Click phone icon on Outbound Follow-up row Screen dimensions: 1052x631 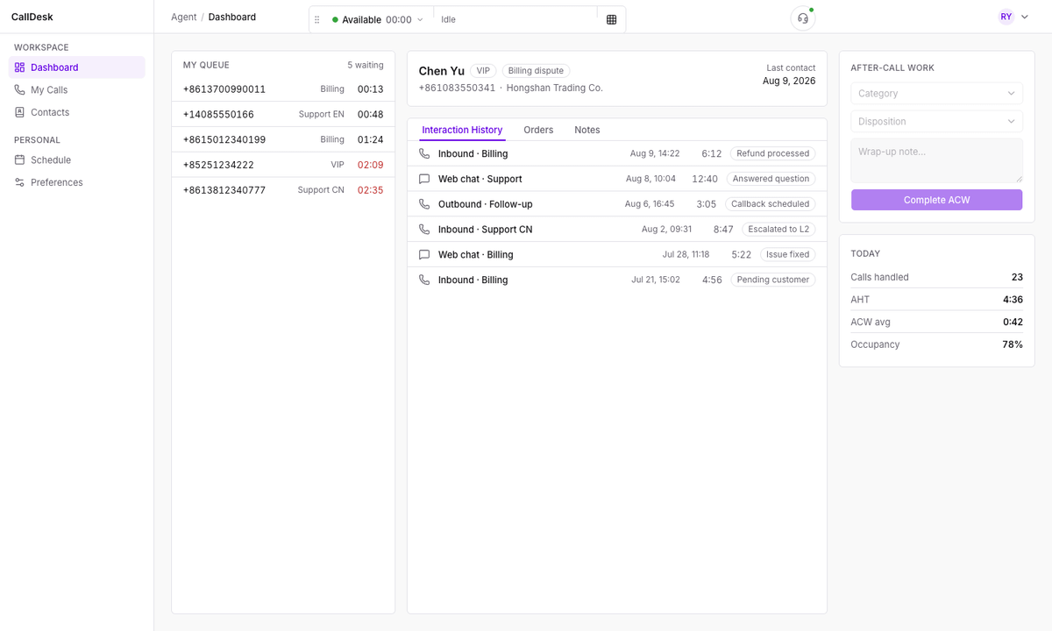pyautogui.click(x=424, y=204)
